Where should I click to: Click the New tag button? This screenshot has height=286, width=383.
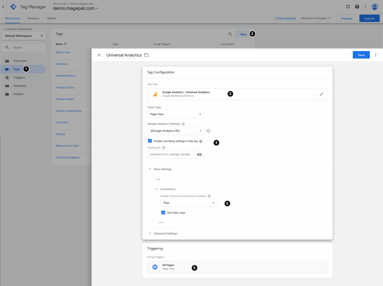point(243,34)
